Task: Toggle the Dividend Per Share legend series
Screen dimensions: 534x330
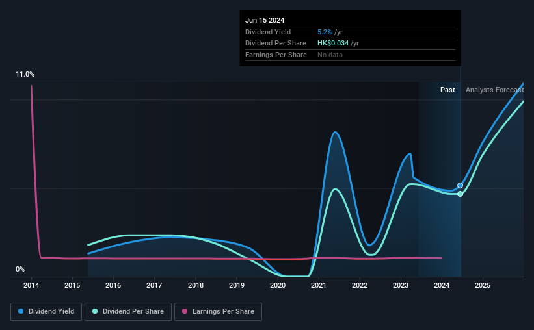Action: (128, 312)
